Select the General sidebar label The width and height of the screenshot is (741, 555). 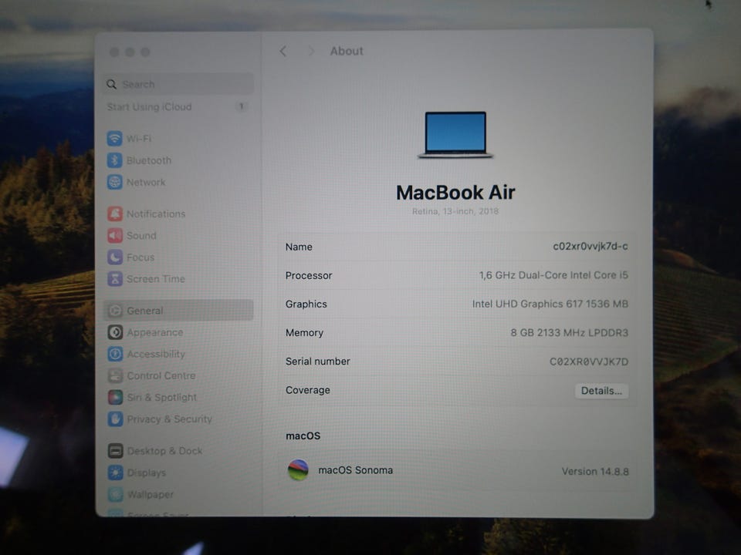(x=145, y=311)
